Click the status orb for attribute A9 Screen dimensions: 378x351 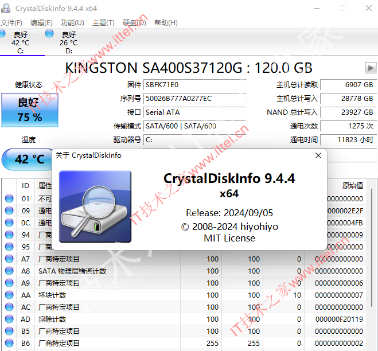point(9,283)
